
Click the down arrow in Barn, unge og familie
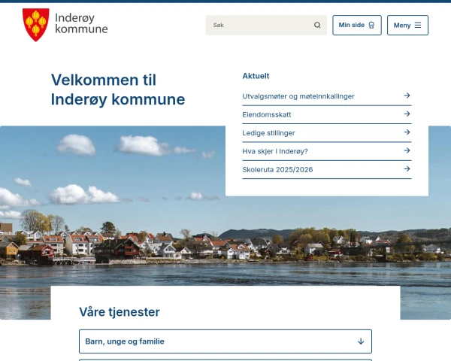coord(361,341)
